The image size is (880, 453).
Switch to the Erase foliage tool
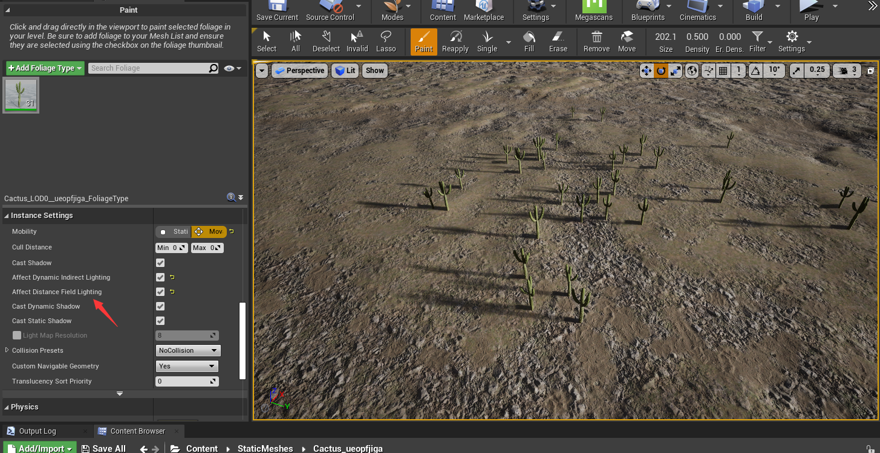click(558, 41)
